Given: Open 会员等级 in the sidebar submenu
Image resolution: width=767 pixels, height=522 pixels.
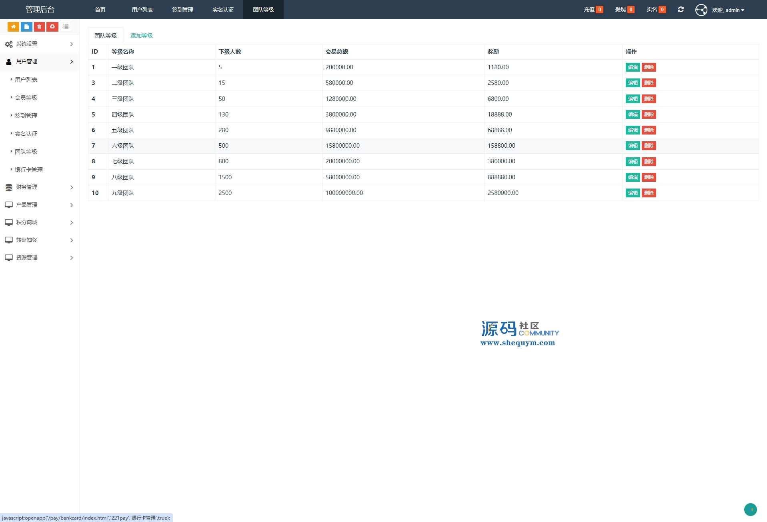Looking at the screenshot, I should (26, 98).
